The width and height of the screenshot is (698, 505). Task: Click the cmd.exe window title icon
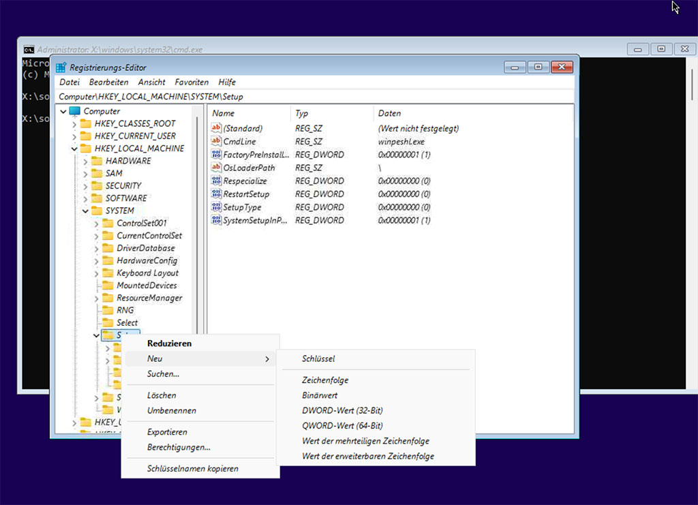pyautogui.click(x=29, y=49)
